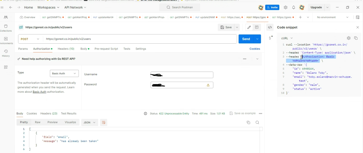Image resolution: width=363 pixels, height=153 pixels.
Task: Switch to the Params tab
Action: click(x=23, y=49)
